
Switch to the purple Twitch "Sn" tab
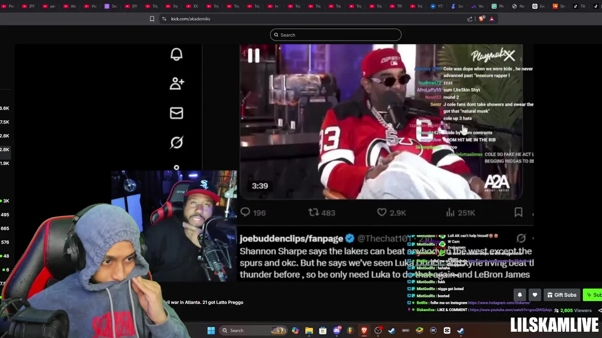111,6
